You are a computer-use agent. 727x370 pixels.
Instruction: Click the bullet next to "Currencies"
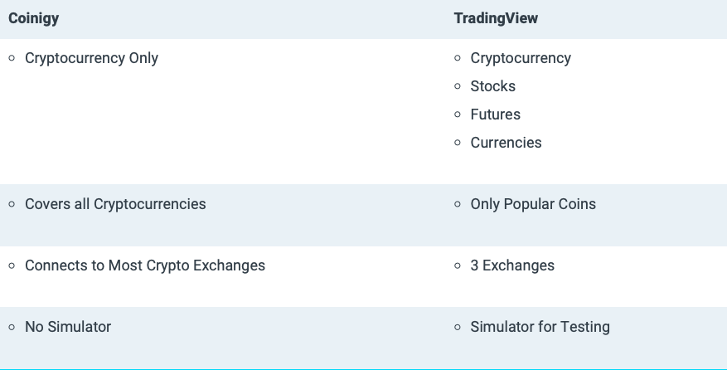(x=458, y=143)
